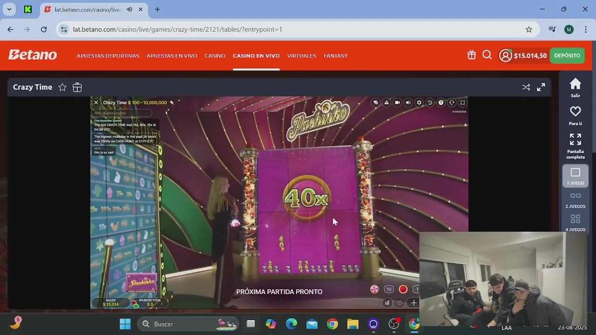596x335 pixels.
Task: Go to the Casino menu item
Action: pos(215,56)
